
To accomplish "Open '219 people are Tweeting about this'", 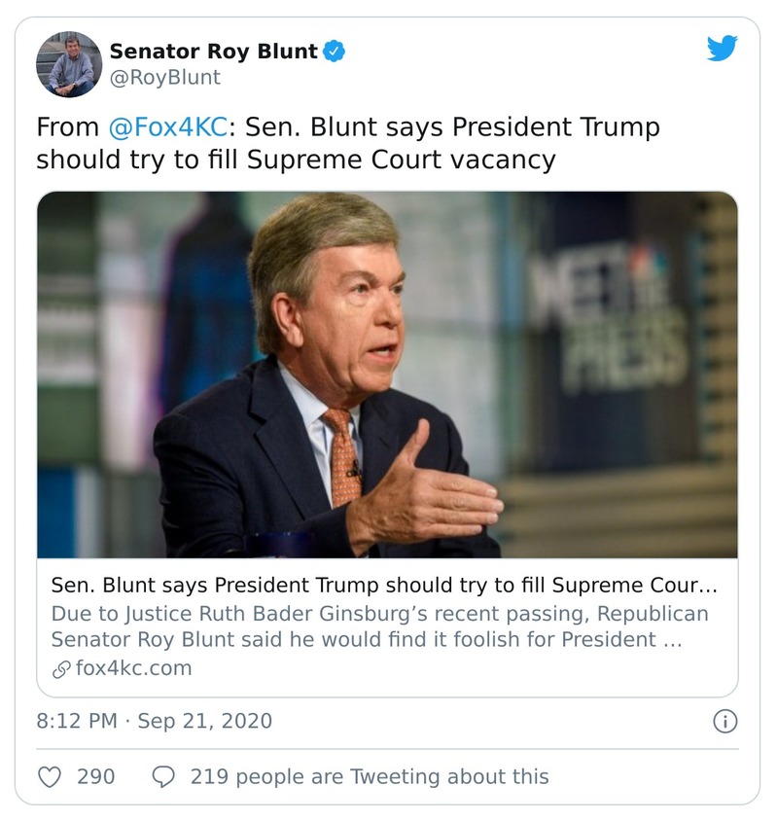I will 369,776.
